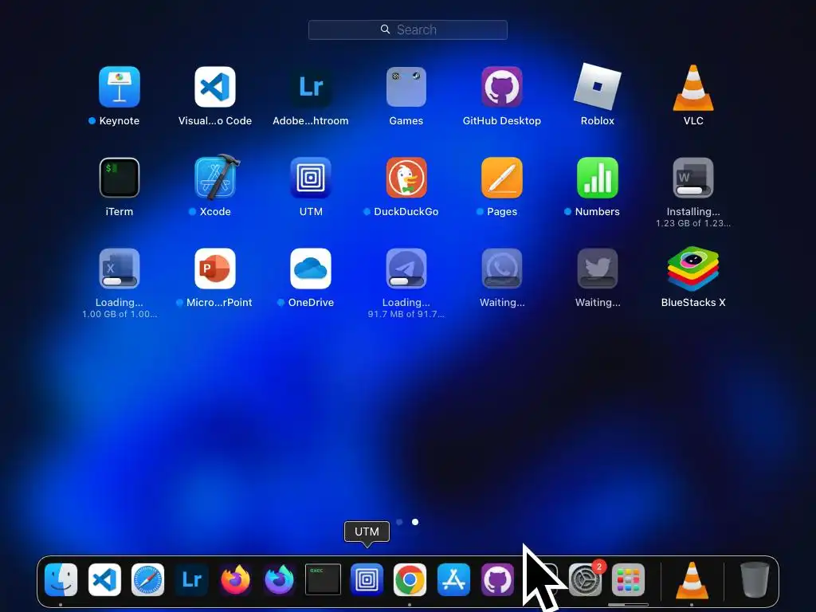Launch OneDrive from Launchpad

coord(311,269)
